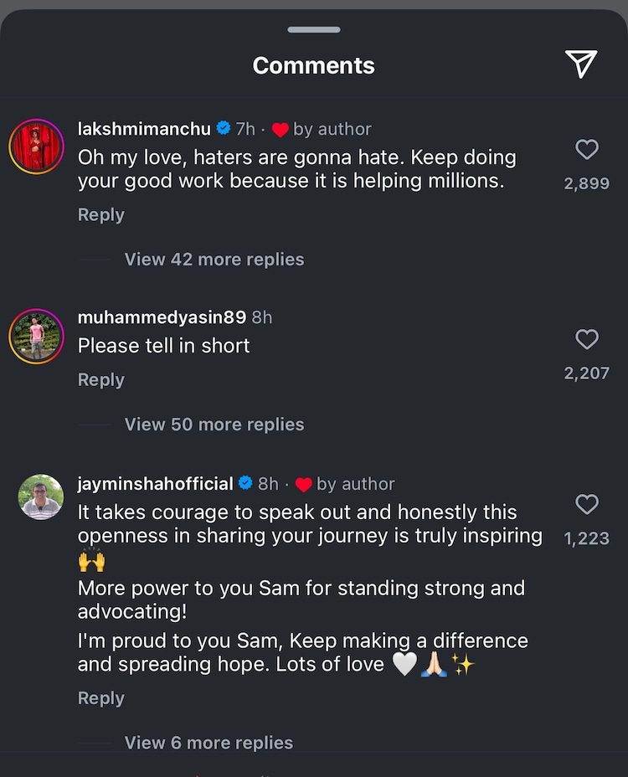The height and width of the screenshot is (777, 628).
Task: Tap the verified badge beside jayminshahofficial
Action: point(246,484)
